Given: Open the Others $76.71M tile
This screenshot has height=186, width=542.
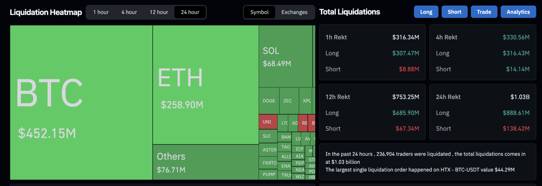Looking at the screenshot, I should pyautogui.click(x=206, y=162).
